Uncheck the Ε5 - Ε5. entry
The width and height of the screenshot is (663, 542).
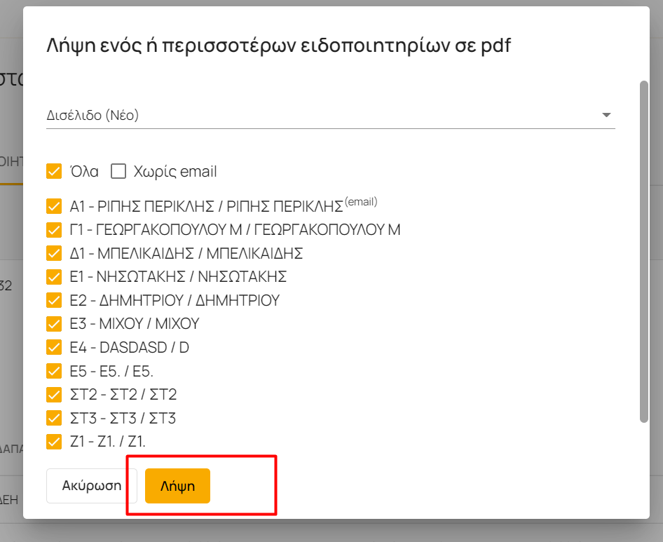(x=54, y=371)
